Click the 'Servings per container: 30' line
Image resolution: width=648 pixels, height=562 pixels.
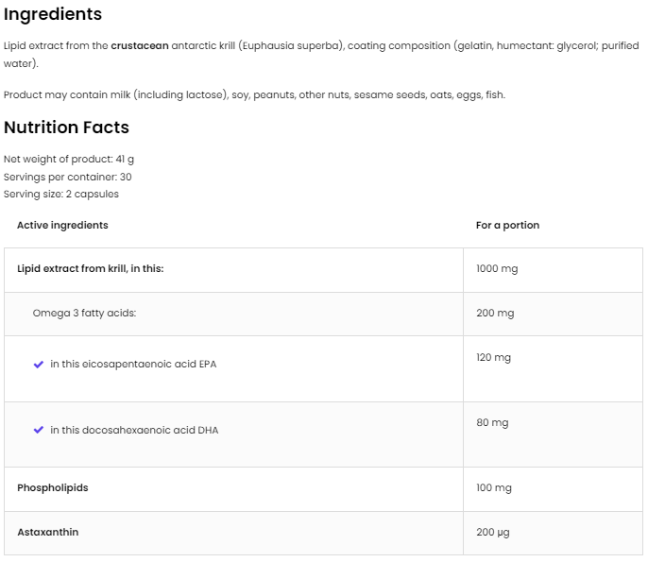pos(68,177)
